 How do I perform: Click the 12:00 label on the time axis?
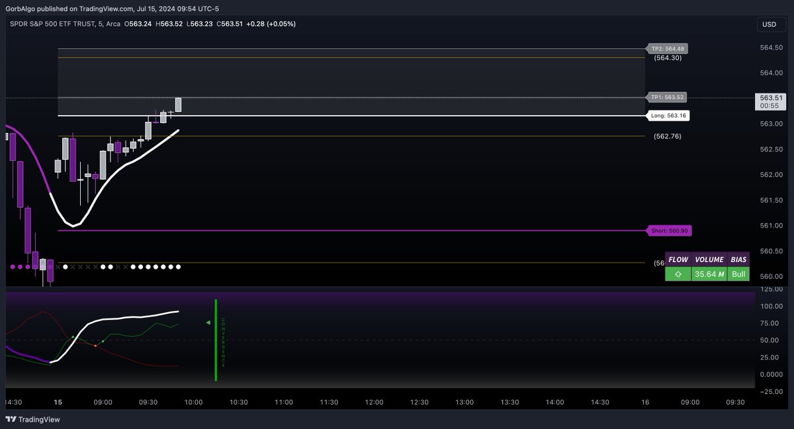pos(374,402)
